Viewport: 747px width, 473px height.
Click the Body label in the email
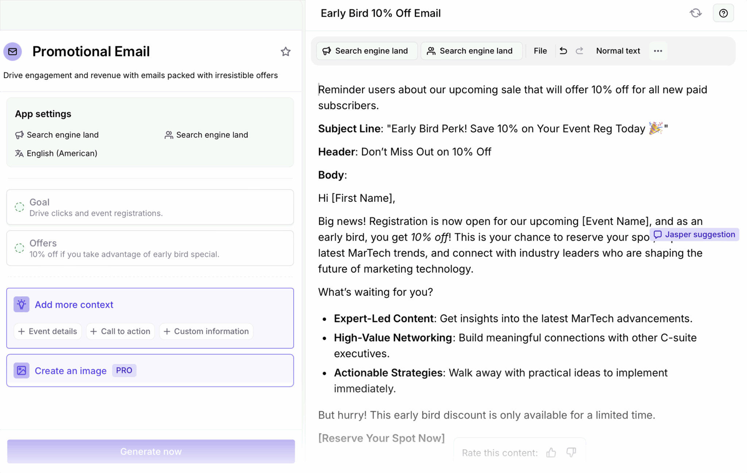332,175
